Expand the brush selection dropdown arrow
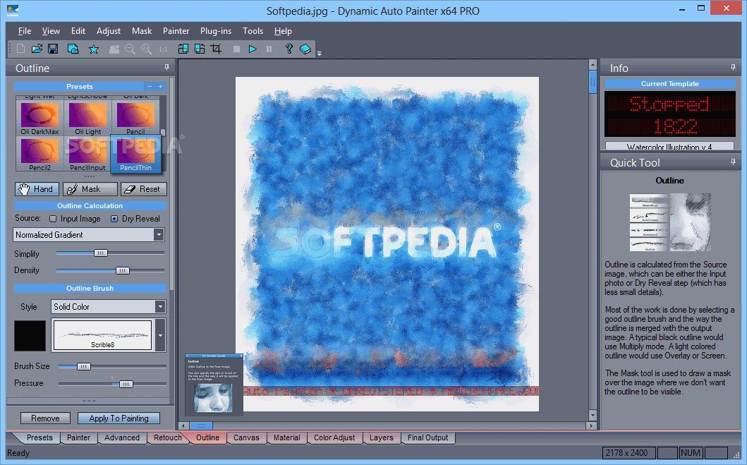 click(160, 335)
